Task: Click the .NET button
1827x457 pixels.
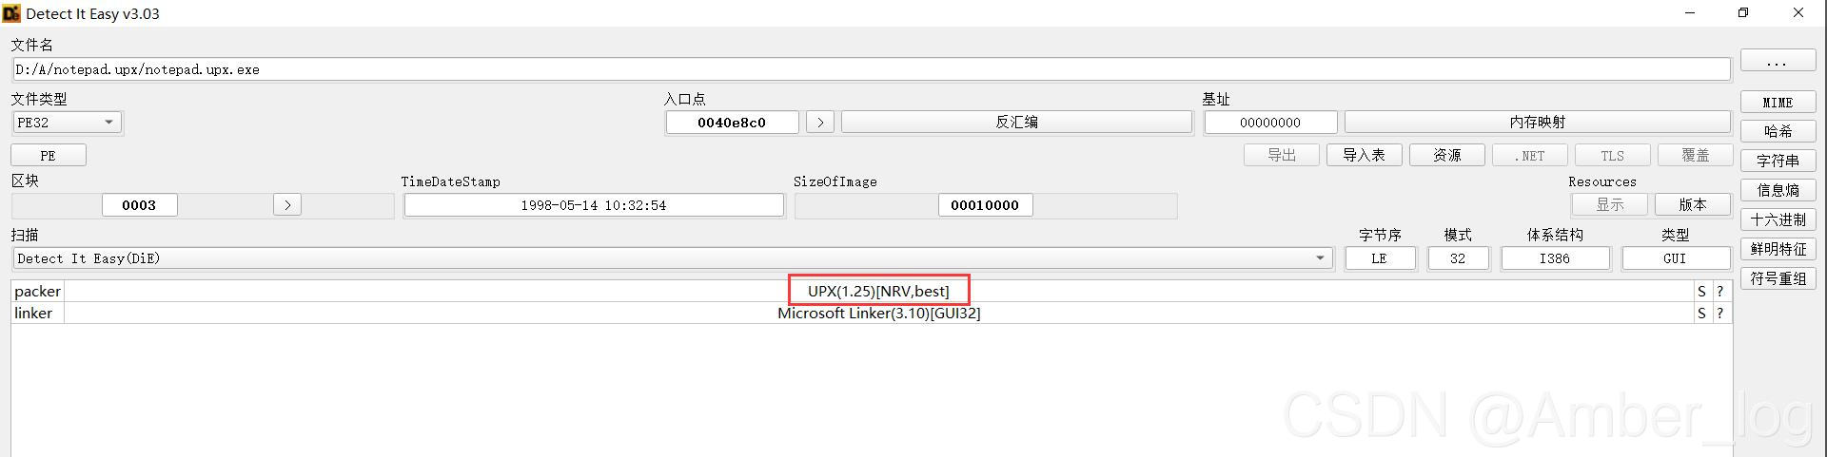Action: (x=1529, y=155)
